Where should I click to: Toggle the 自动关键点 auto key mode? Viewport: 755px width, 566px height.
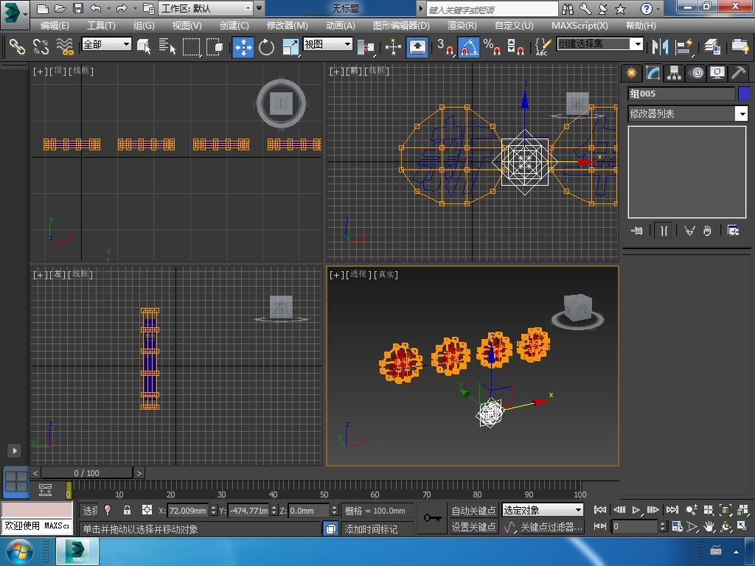click(473, 510)
